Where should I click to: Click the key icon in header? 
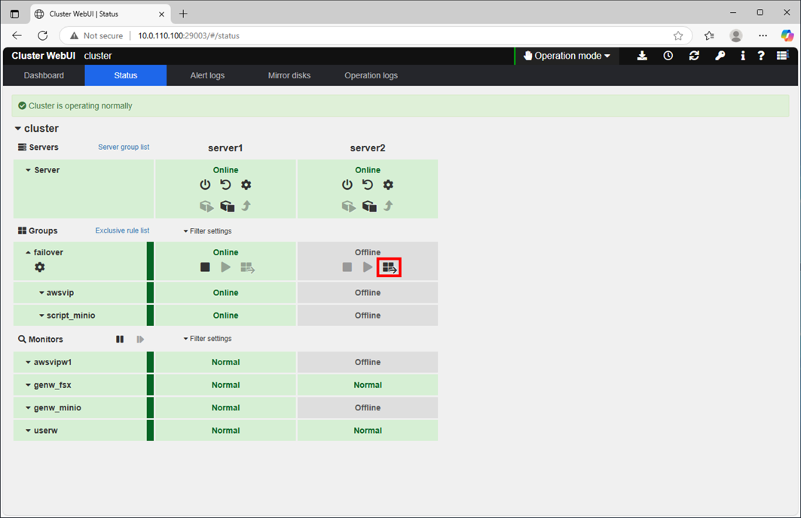[720, 56]
